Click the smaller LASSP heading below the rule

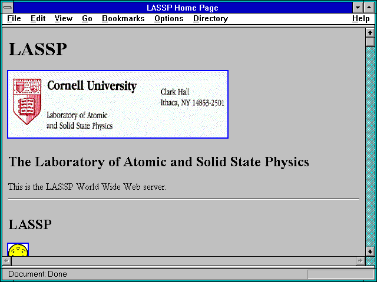coord(30,224)
